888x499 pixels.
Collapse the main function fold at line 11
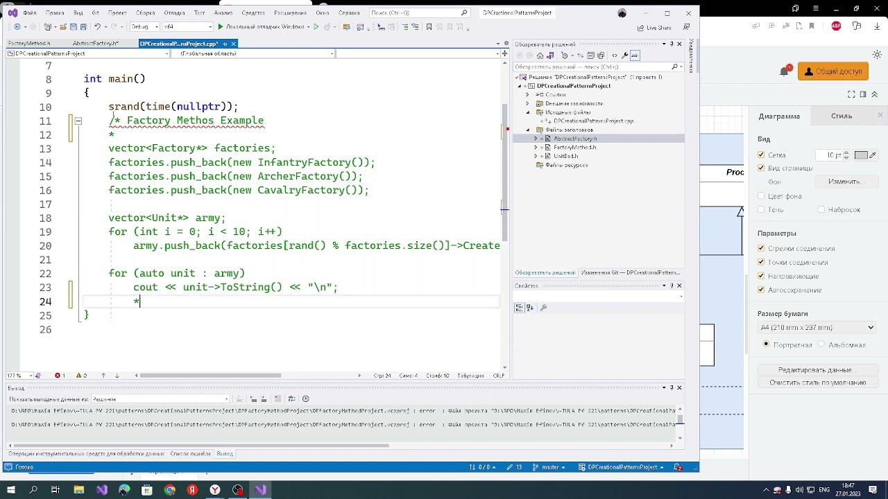(78, 121)
